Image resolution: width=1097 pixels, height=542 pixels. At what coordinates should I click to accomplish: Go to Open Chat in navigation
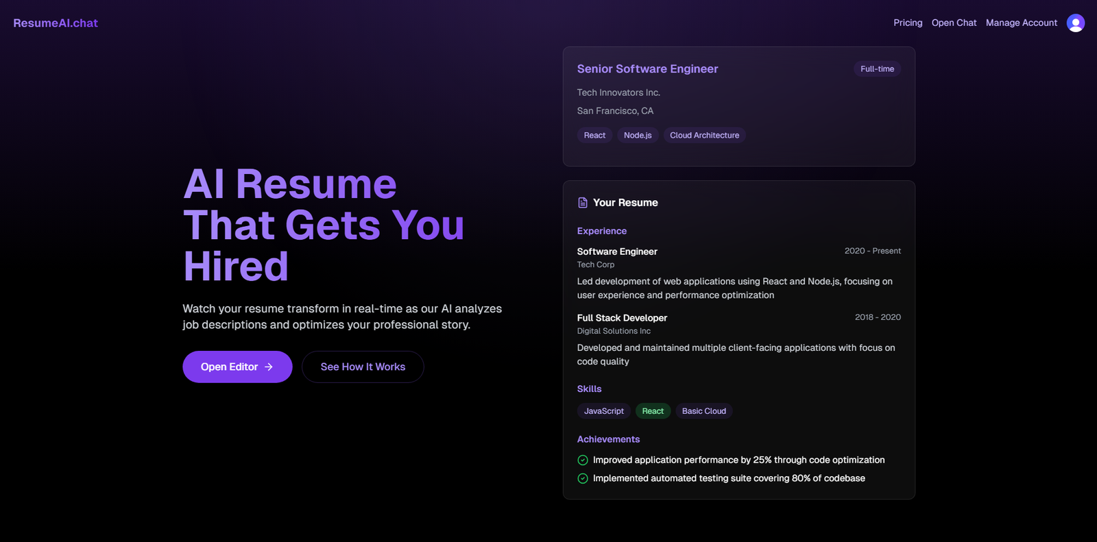pyautogui.click(x=954, y=23)
